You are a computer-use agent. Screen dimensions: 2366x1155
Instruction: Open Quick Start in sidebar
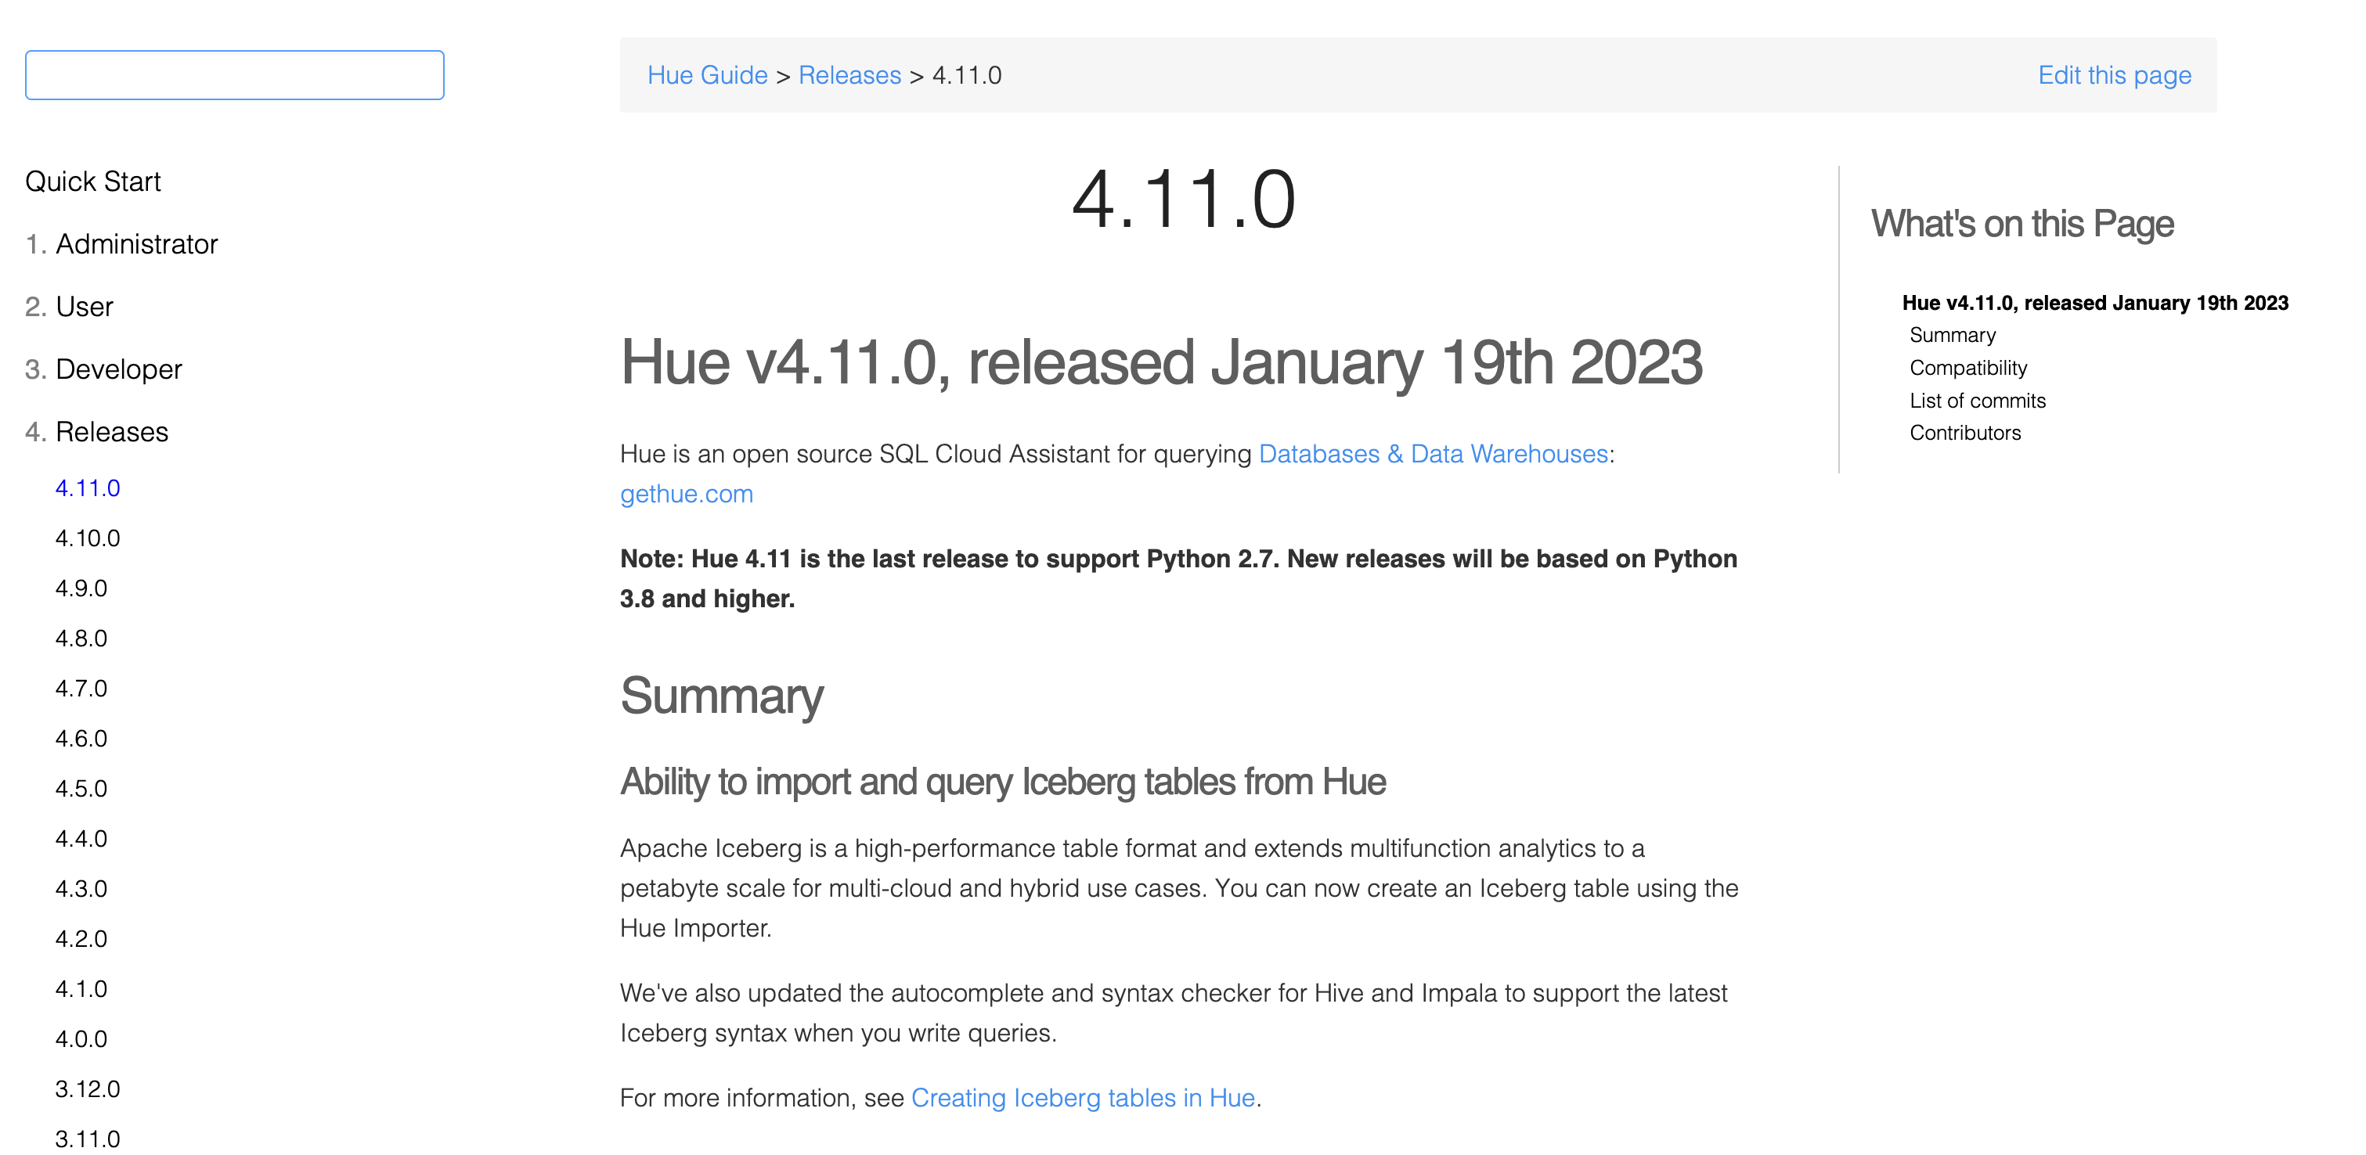[92, 181]
